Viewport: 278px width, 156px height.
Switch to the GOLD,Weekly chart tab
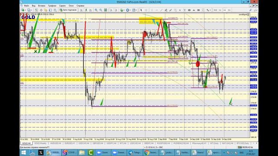point(40,143)
